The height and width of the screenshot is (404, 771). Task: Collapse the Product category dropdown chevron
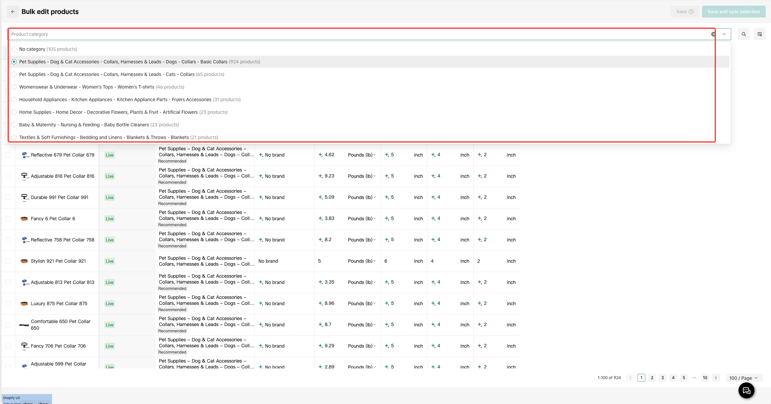tap(724, 34)
